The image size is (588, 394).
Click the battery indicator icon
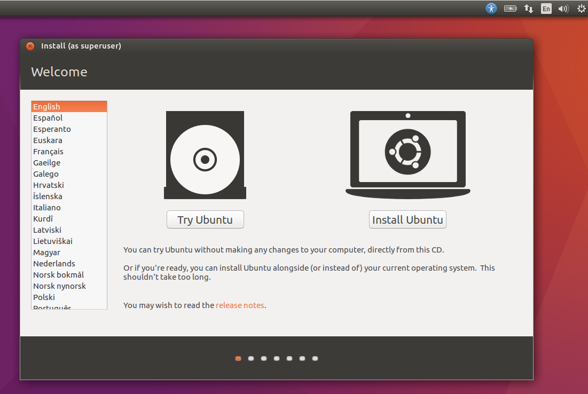point(510,8)
